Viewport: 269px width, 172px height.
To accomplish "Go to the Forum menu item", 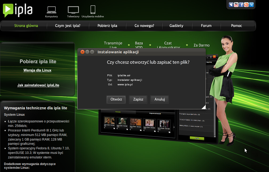I will coord(206,26).
